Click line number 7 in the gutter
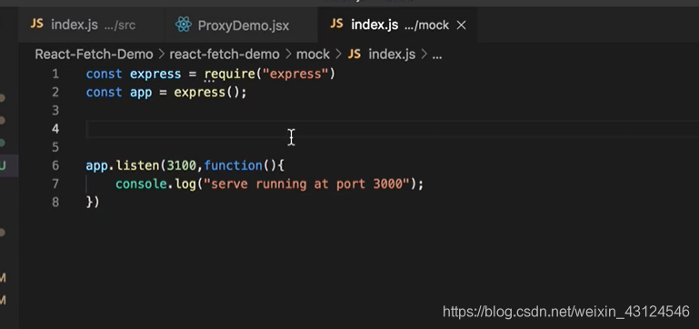This screenshot has height=329, width=699. point(55,184)
